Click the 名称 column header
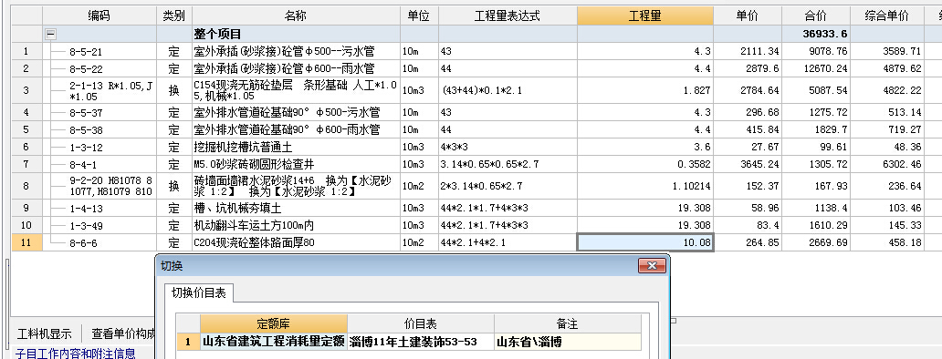The height and width of the screenshot is (359, 942). 296,16
